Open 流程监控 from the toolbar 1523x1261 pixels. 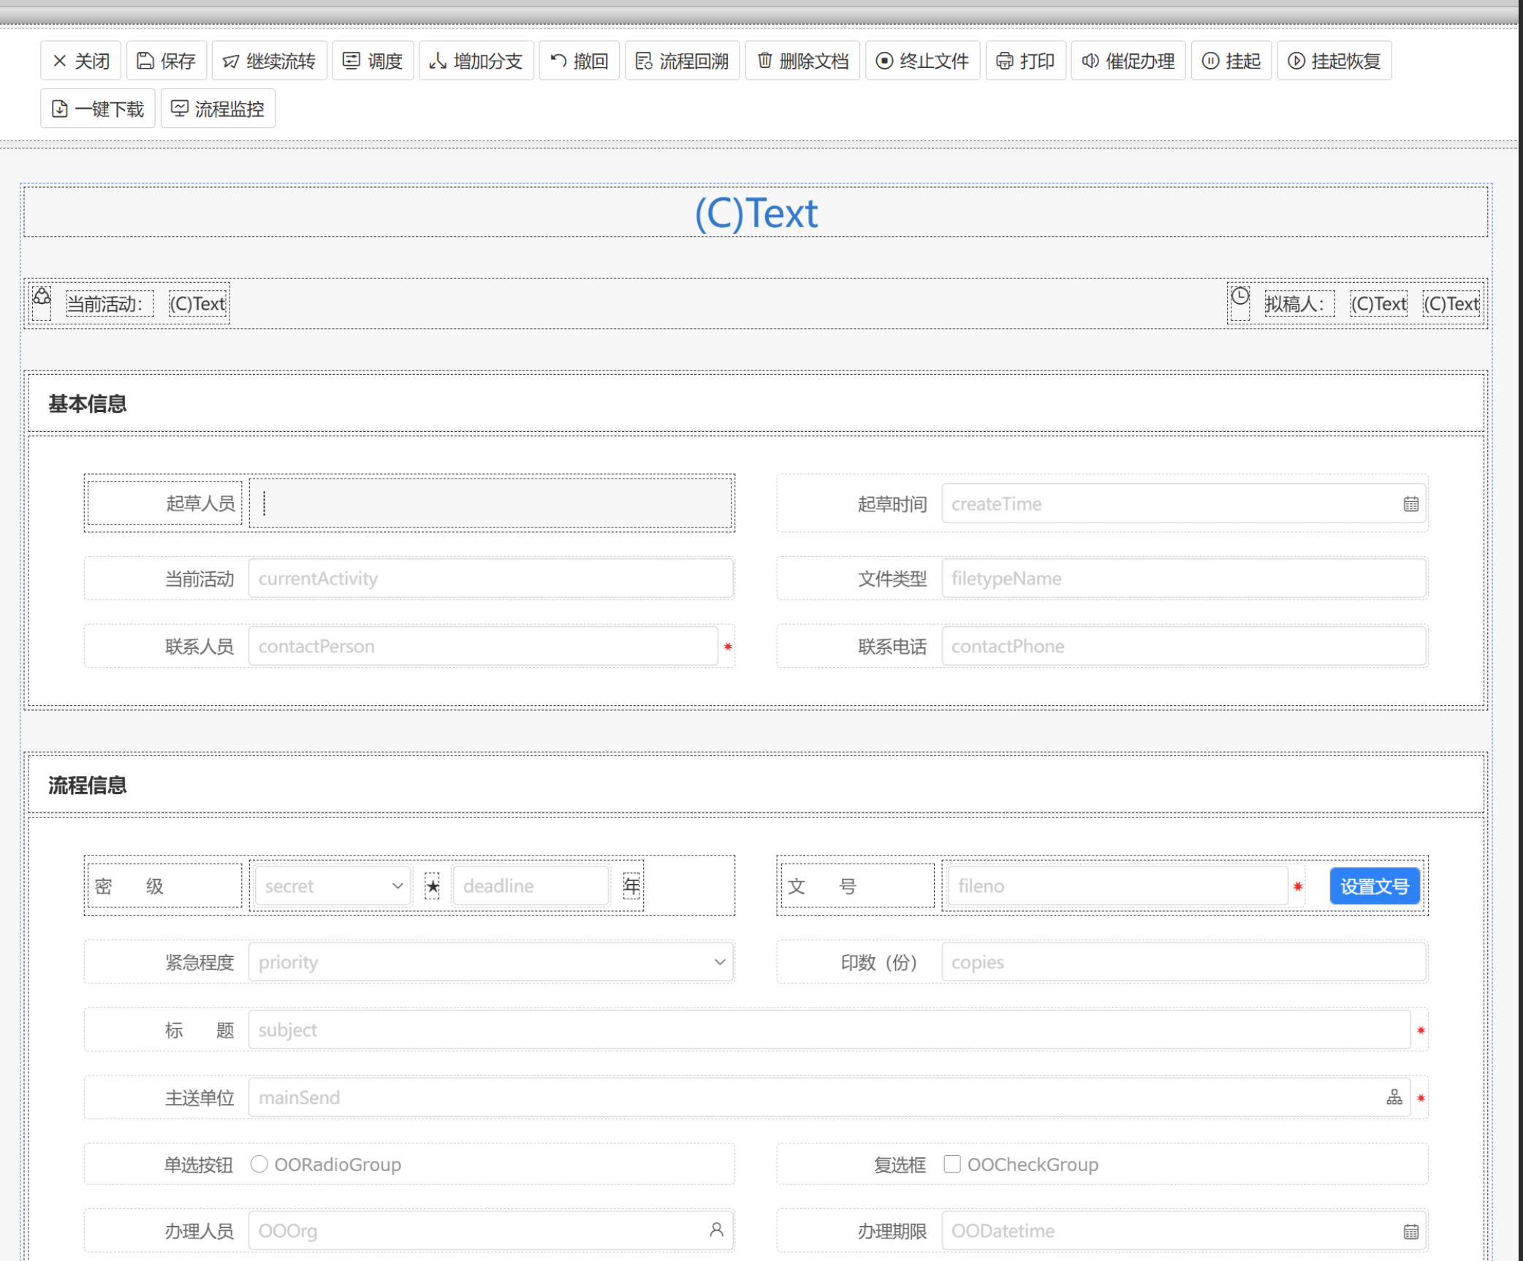217,109
